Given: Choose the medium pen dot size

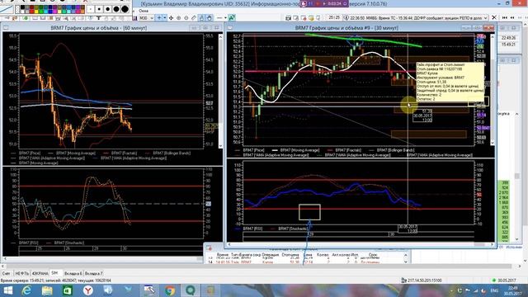Looking at the screenshot, I should pyautogui.click(x=108, y=9).
